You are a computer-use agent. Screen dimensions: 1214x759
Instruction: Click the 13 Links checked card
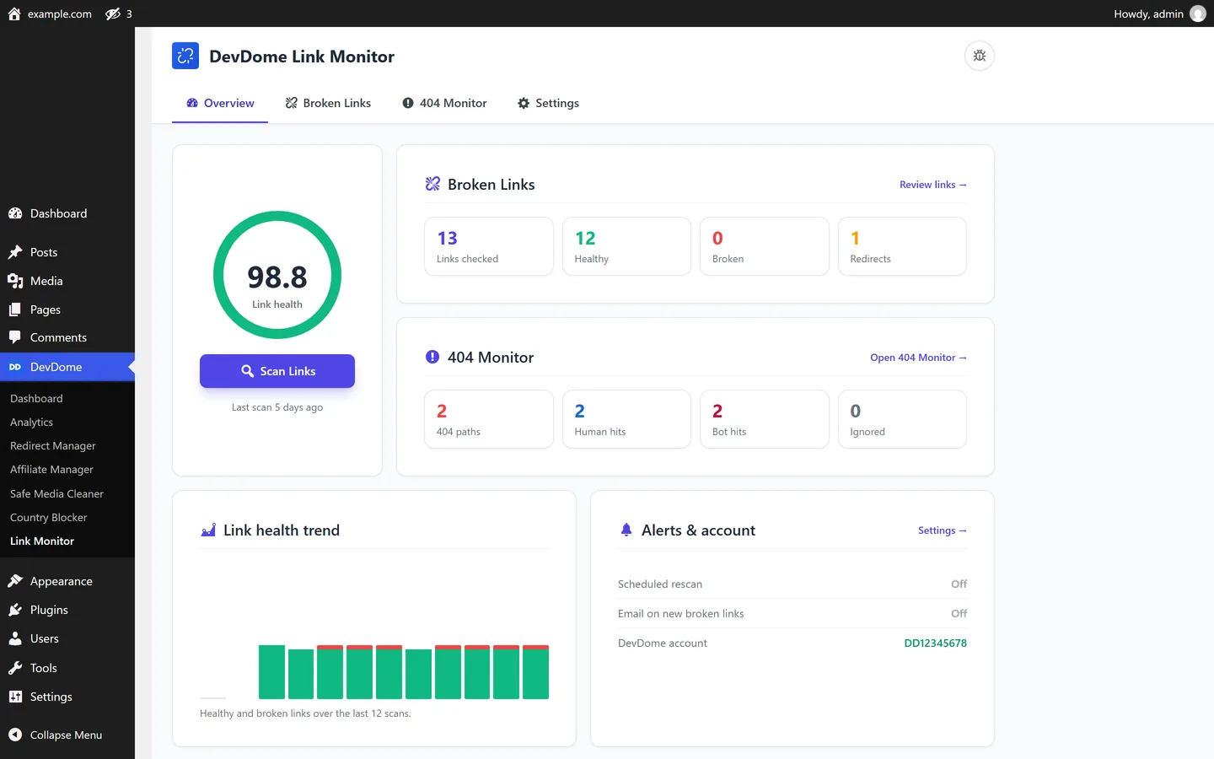tap(489, 246)
